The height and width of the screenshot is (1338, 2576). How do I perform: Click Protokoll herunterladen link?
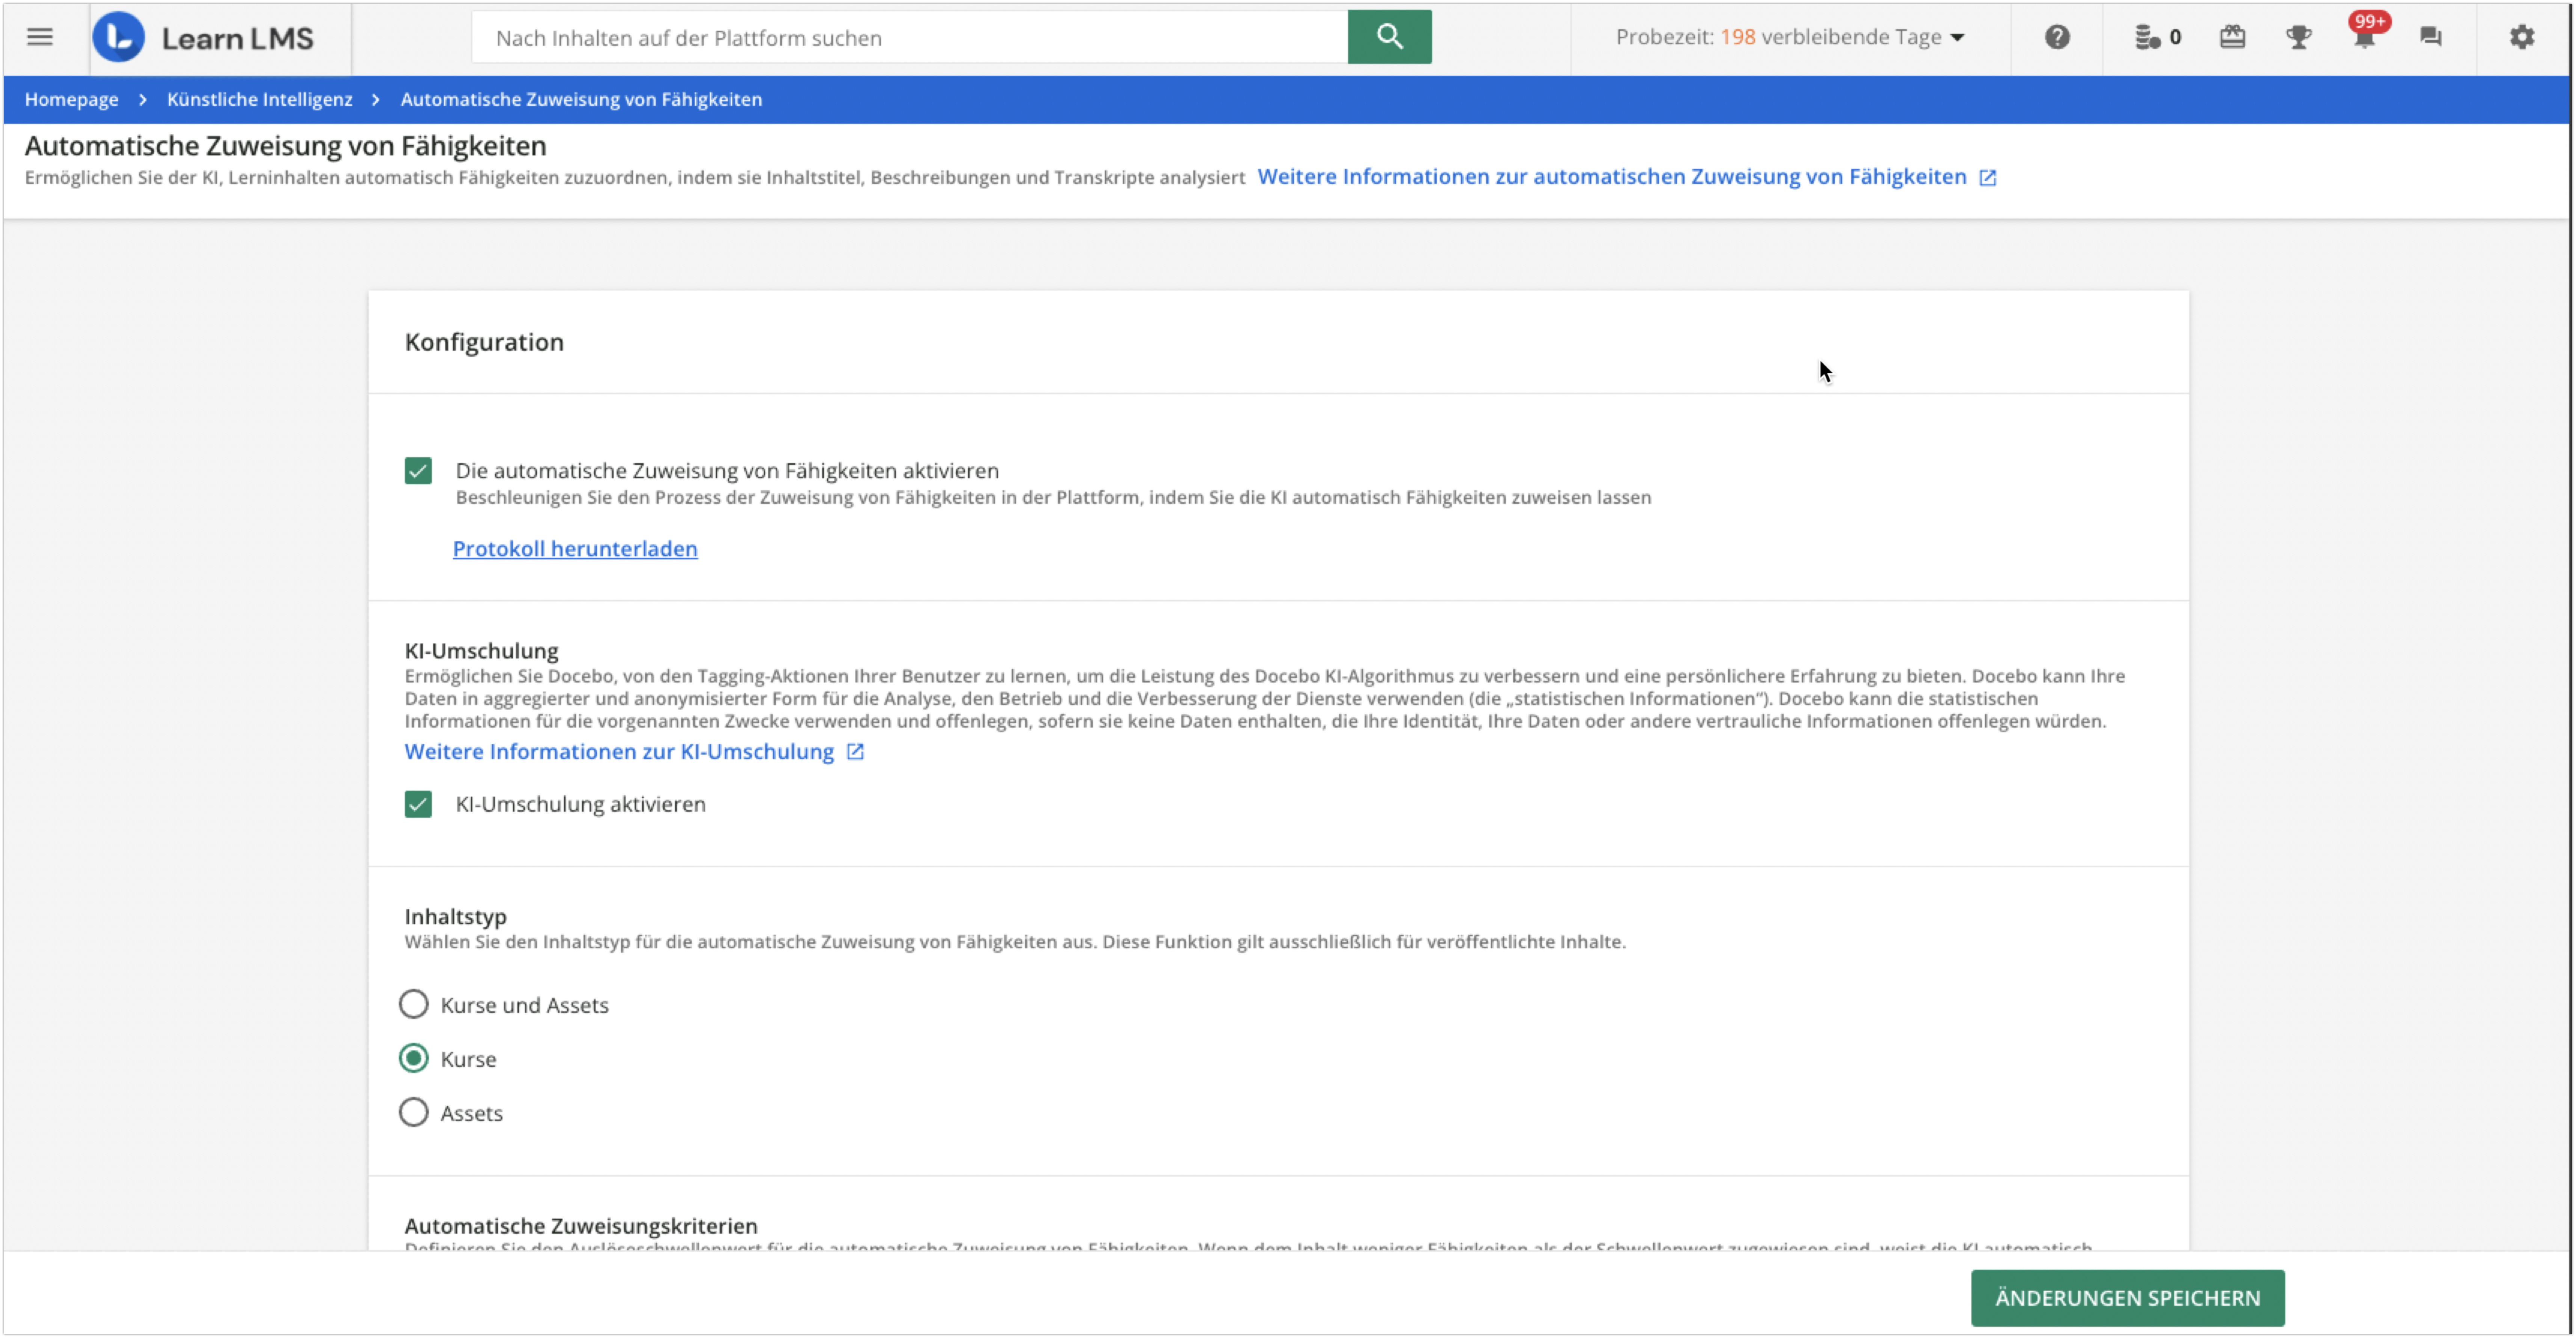tap(575, 549)
